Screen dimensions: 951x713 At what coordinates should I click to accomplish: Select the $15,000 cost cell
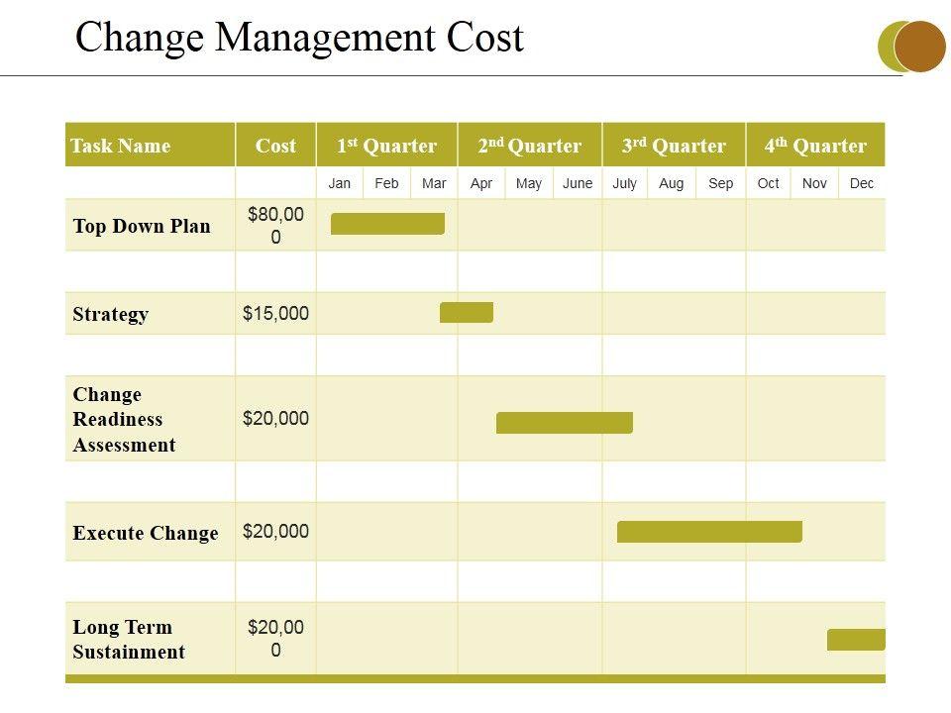coord(275,314)
